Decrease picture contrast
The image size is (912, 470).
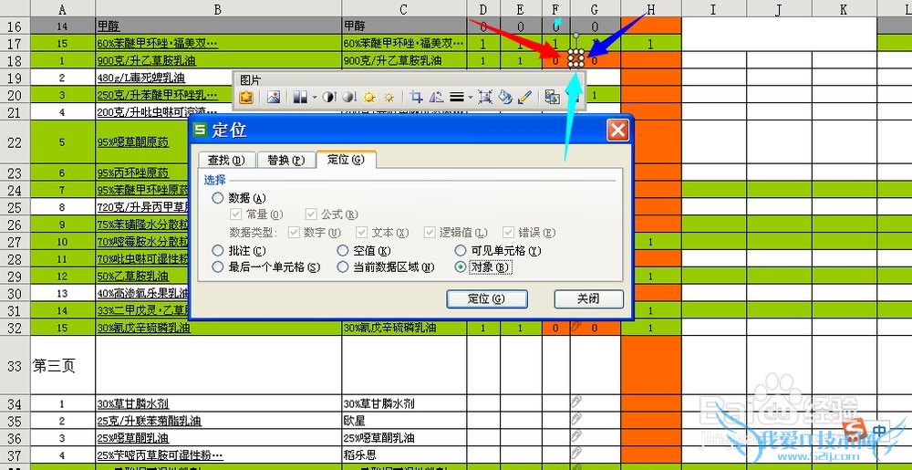pos(349,97)
